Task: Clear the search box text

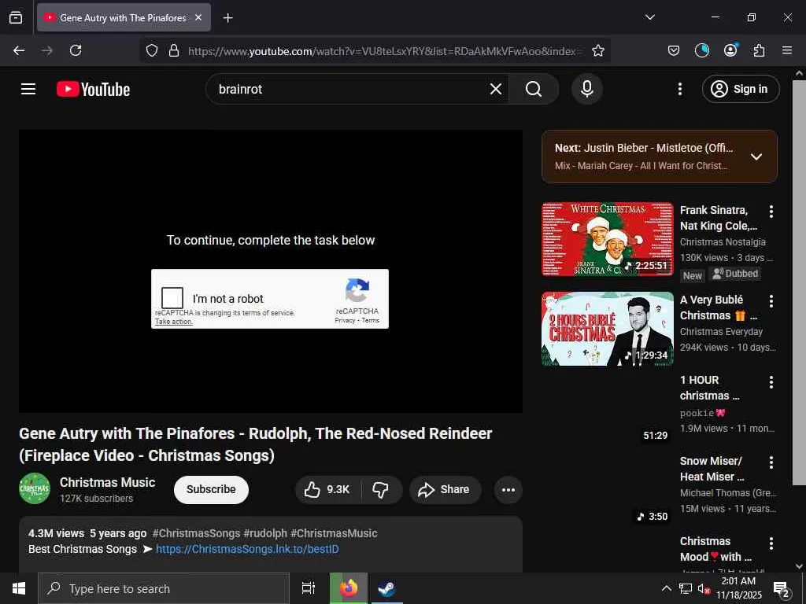Action: [x=496, y=89]
